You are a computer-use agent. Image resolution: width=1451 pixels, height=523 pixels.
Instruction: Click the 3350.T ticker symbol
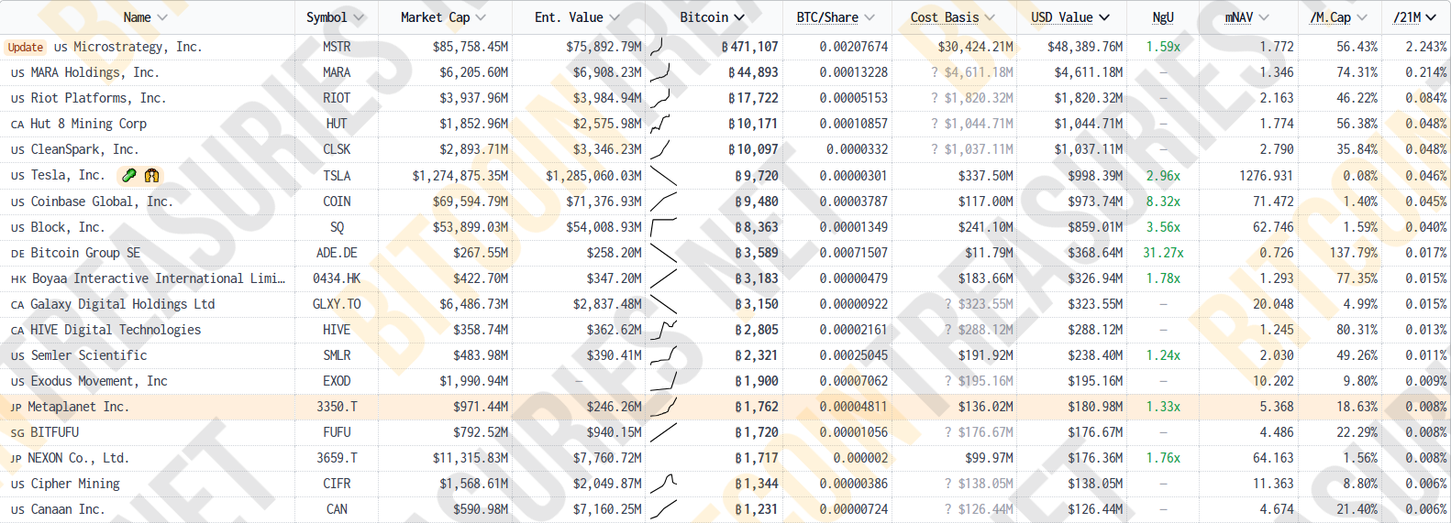337,407
